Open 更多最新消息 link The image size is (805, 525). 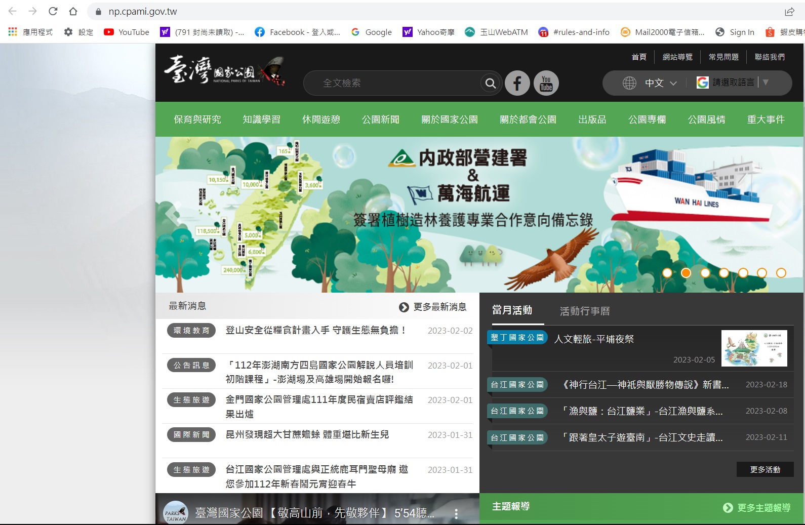(x=433, y=307)
